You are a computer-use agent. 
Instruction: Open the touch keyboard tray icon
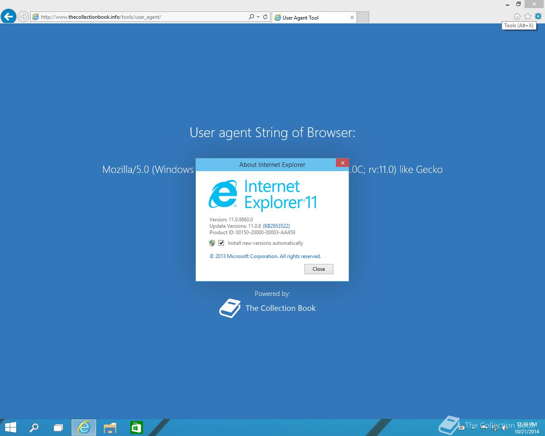tap(461, 427)
